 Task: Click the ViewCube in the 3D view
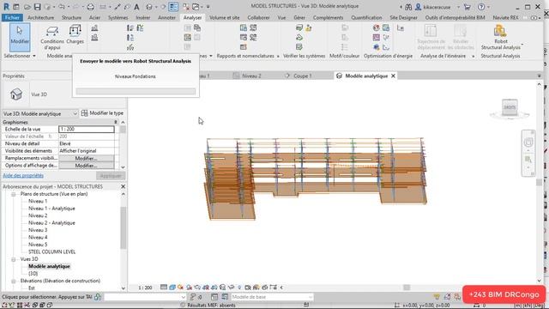coord(510,106)
